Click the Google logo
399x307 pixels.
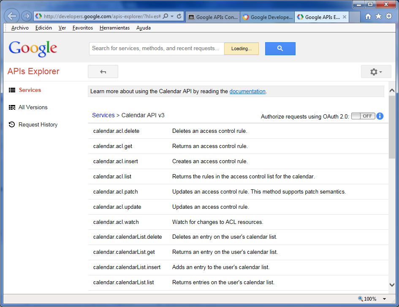[x=33, y=48]
